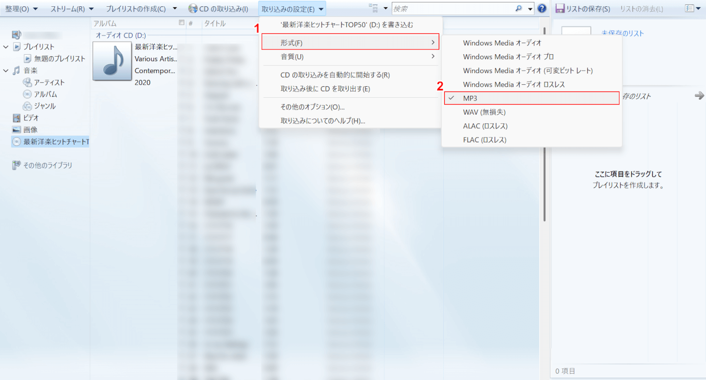706x380 pixels.
Task: Click リストの保存(S) button
Action: [x=583, y=9]
